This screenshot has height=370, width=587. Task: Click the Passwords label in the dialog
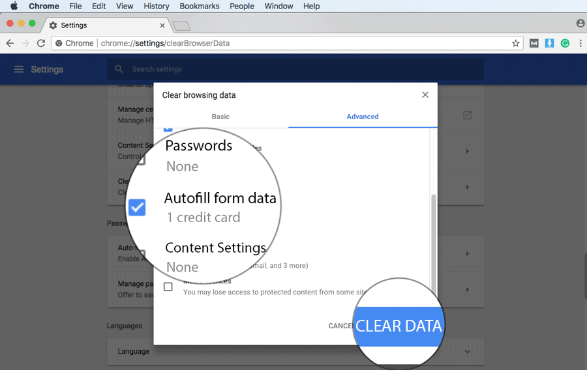pyautogui.click(x=199, y=146)
